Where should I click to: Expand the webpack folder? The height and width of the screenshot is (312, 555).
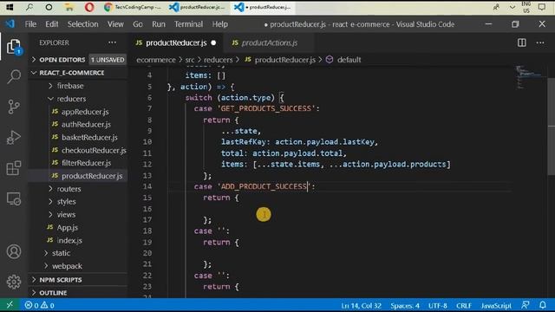click(67, 266)
